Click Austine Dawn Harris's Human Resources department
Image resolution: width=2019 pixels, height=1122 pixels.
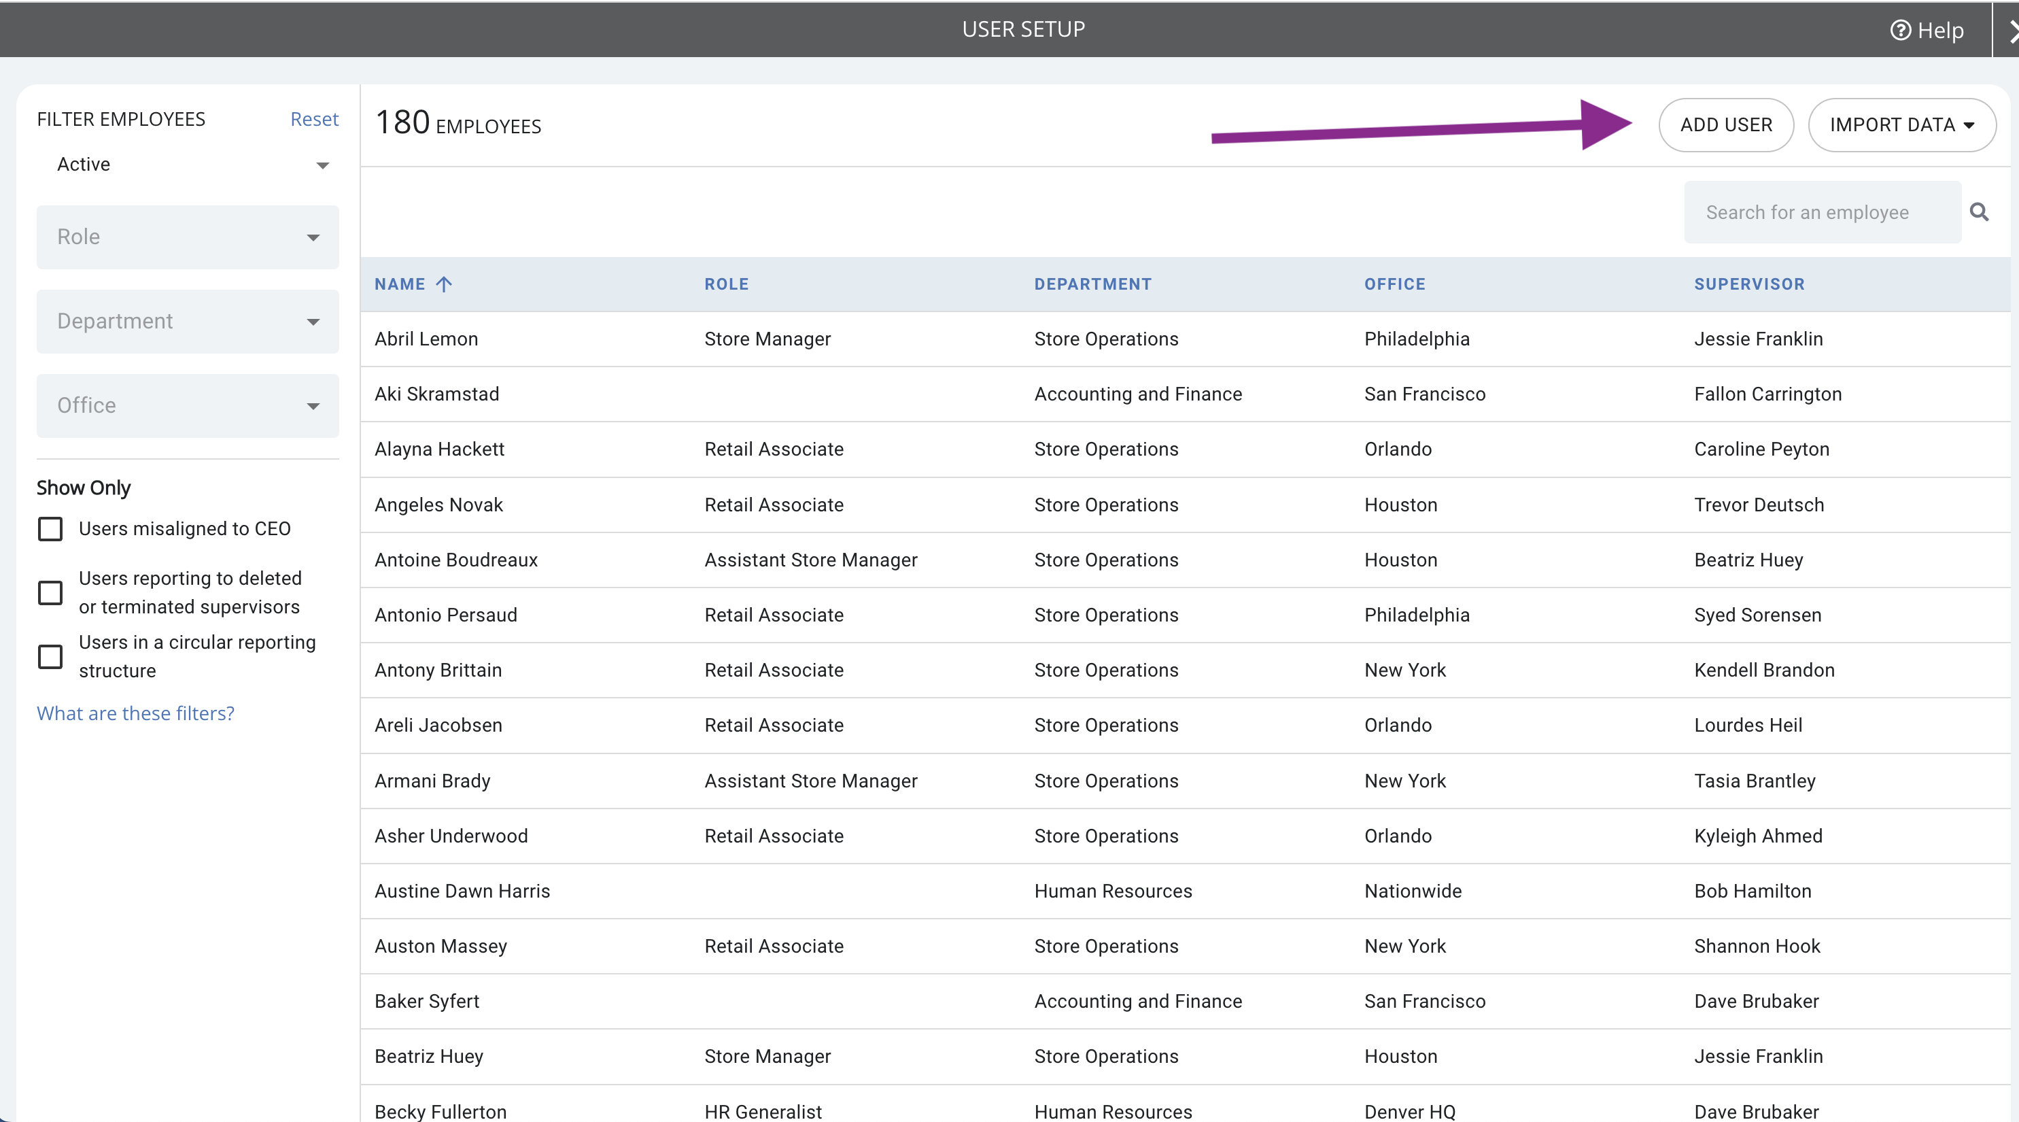pos(1113,891)
